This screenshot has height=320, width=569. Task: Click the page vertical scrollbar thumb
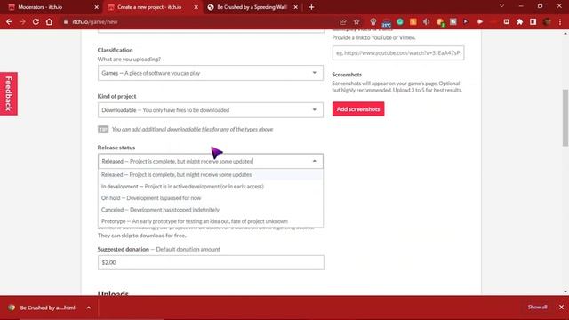pyautogui.click(x=565, y=118)
